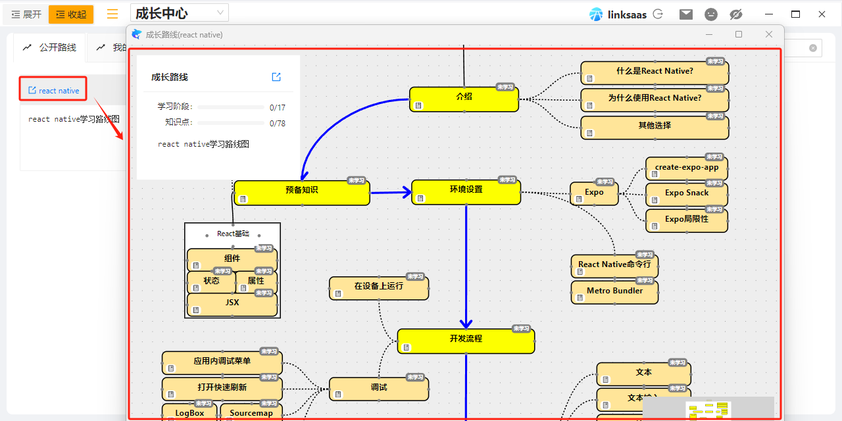Click the 打开快速刷新 node

tap(222, 389)
